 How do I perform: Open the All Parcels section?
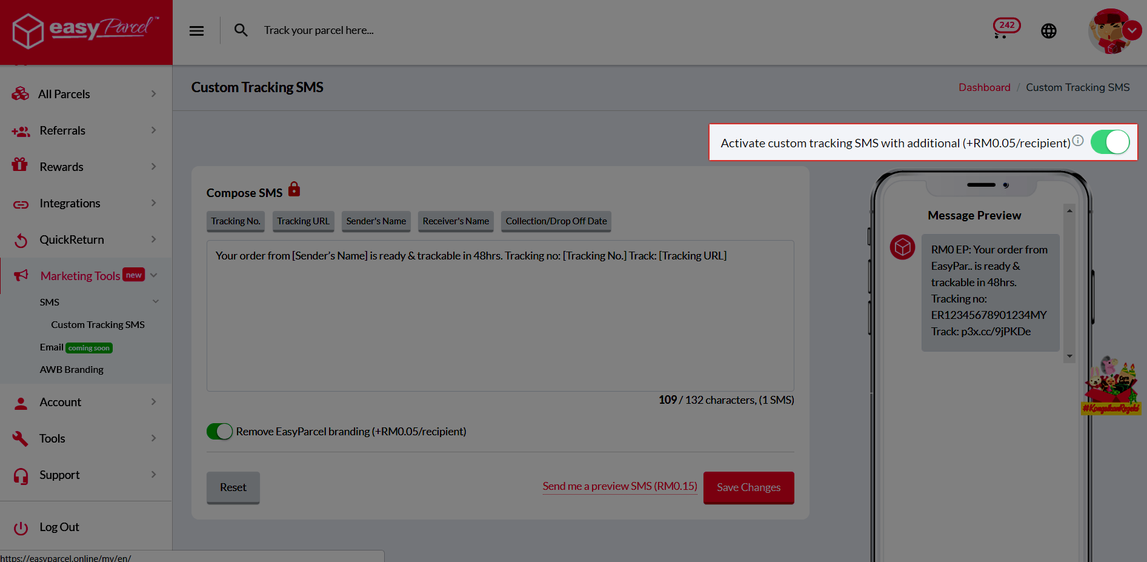[64, 94]
